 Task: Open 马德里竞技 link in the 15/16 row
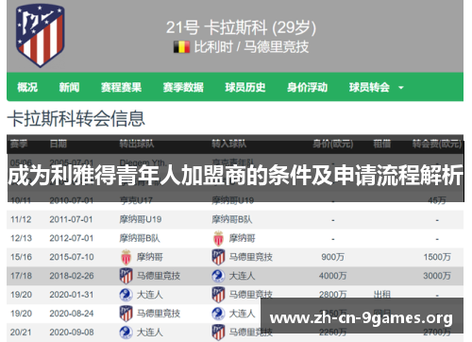point(250,257)
